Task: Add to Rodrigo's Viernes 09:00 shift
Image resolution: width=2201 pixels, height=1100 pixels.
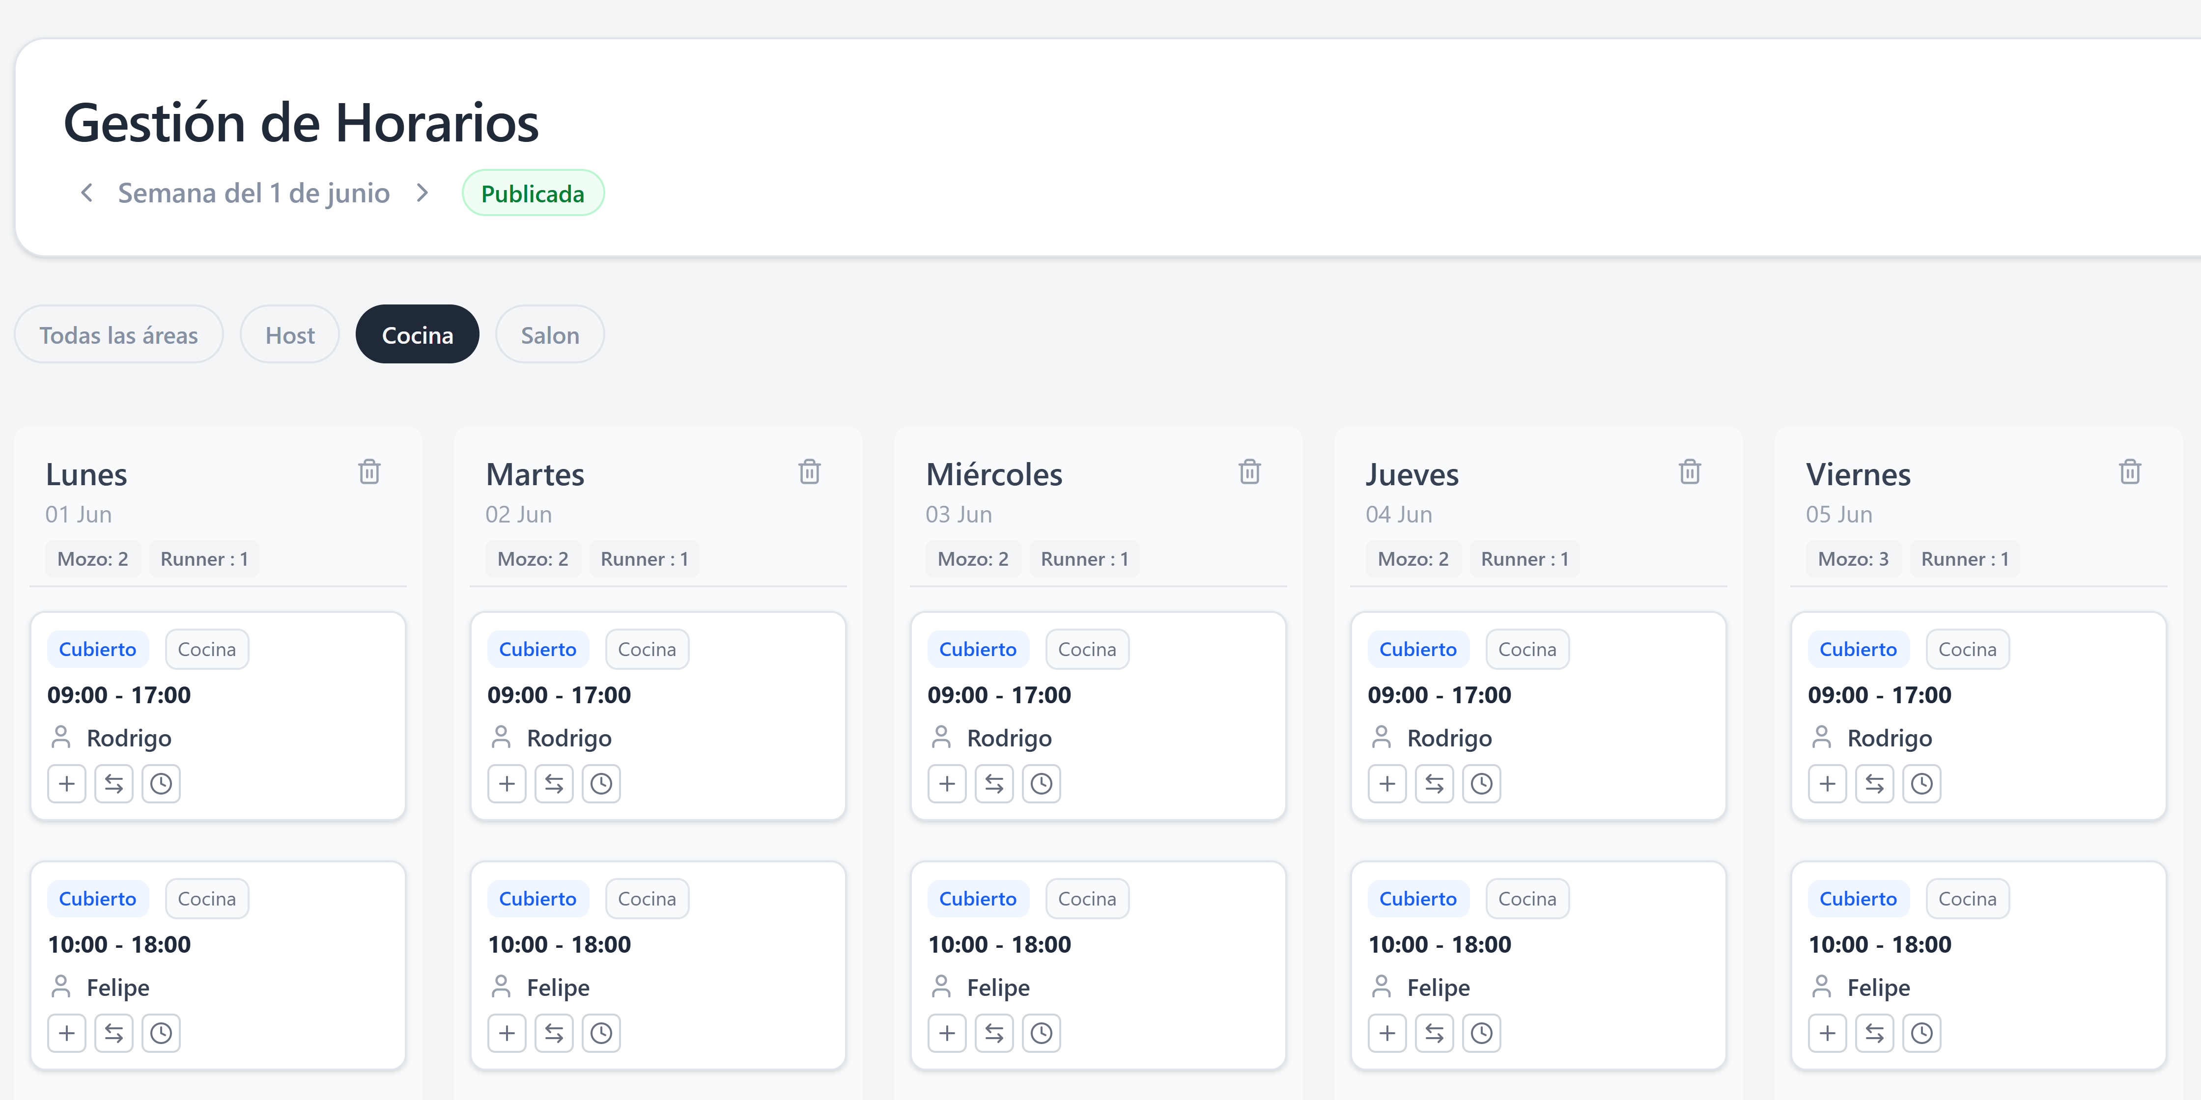Action: click(x=1827, y=783)
